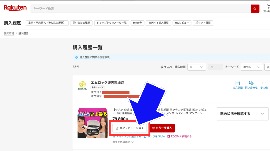This screenshot has height=151, width=270.
Task: Open my楽券 tab
Action: point(137,23)
